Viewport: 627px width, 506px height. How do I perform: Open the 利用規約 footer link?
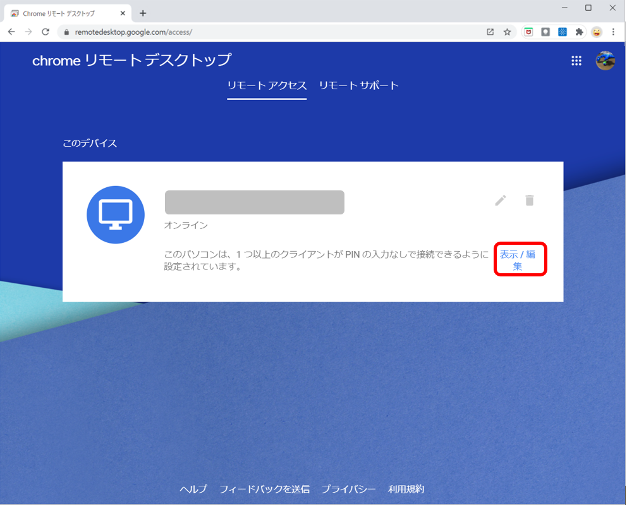point(406,489)
